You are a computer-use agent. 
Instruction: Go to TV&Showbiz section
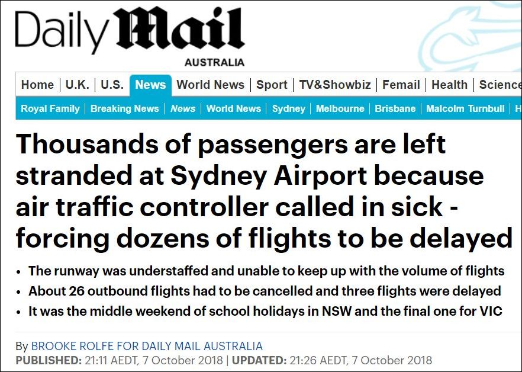click(335, 85)
